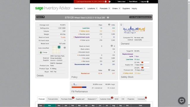
Task: Click the Log out link
Action: click(143, 1)
